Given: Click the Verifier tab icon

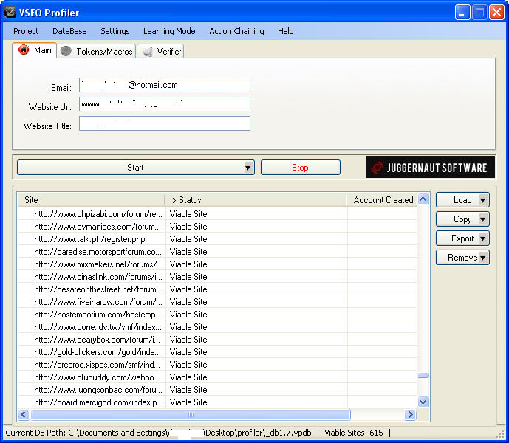Looking at the screenshot, I should click(x=147, y=51).
